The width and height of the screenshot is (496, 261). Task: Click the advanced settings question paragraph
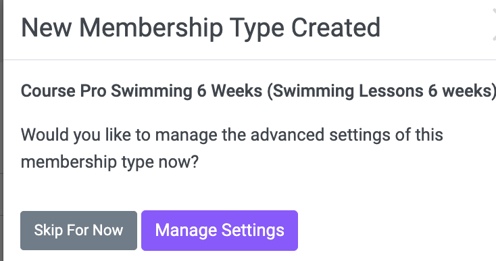point(232,148)
